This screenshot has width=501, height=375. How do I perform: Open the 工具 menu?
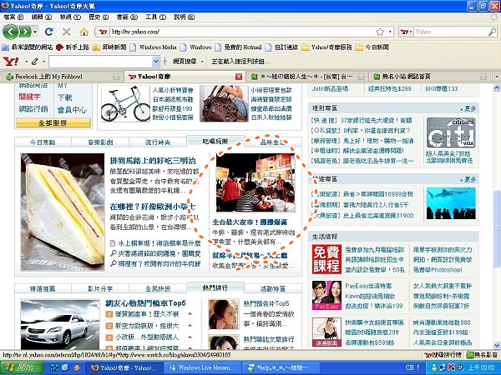pos(155,17)
